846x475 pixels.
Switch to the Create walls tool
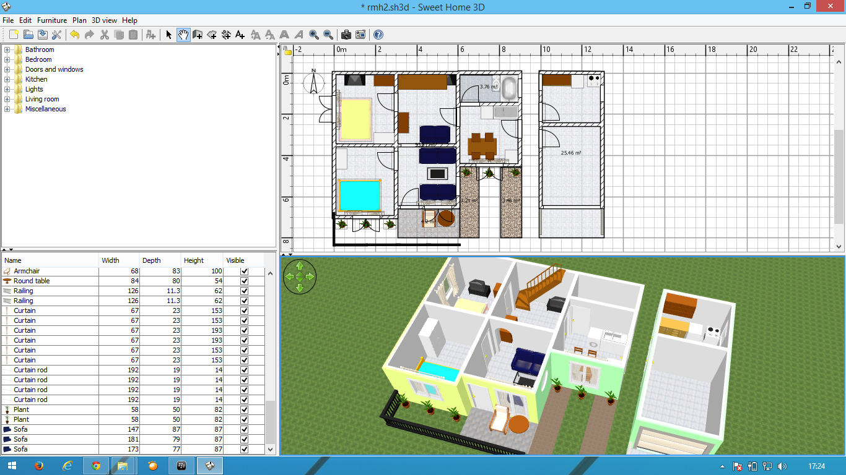(x=198, y=35)
